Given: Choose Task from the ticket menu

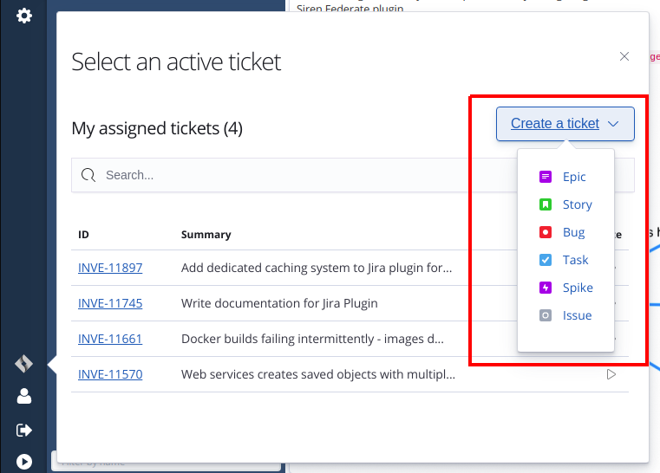Looking at the screenshot, I should [x=575, y=260].
